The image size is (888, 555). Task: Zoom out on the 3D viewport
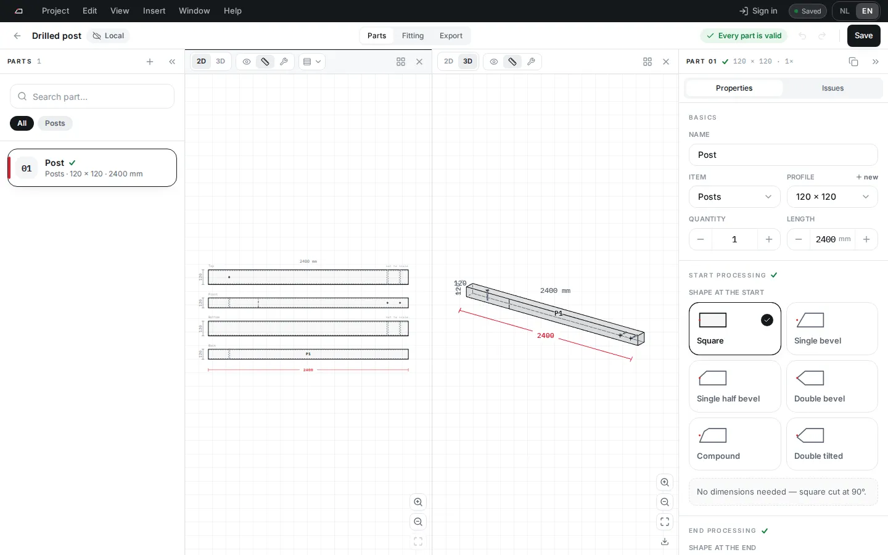coord(665,502)
